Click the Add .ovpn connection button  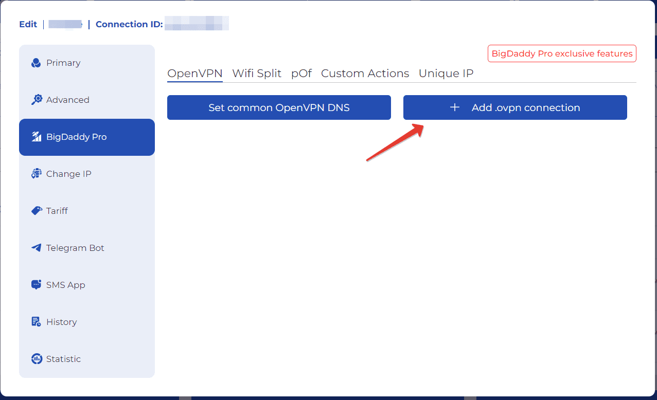coord(515,107)
